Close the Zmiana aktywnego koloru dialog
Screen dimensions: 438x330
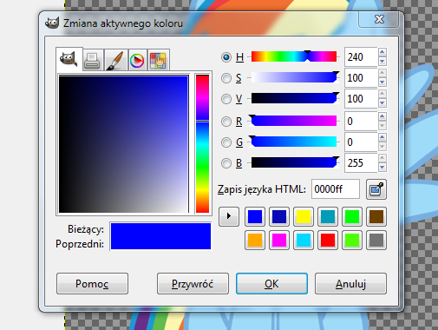point(379,19)
